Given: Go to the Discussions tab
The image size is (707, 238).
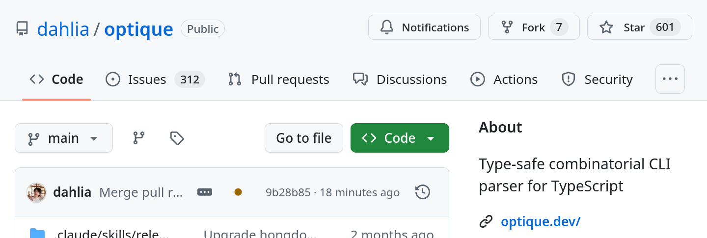Looking at the screenshot, I should (400, 79).
